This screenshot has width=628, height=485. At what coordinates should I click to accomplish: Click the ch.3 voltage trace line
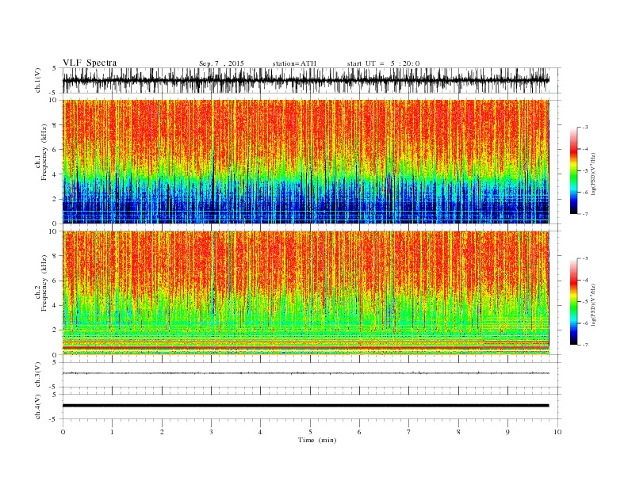coord(305,373)
